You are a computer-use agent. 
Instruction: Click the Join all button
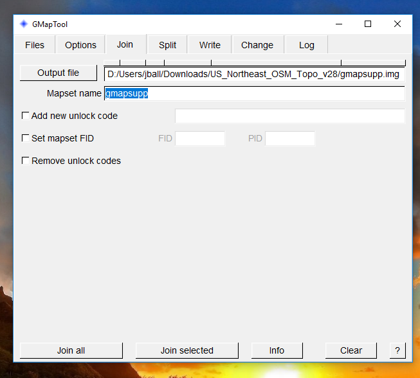tap(71, 350)
